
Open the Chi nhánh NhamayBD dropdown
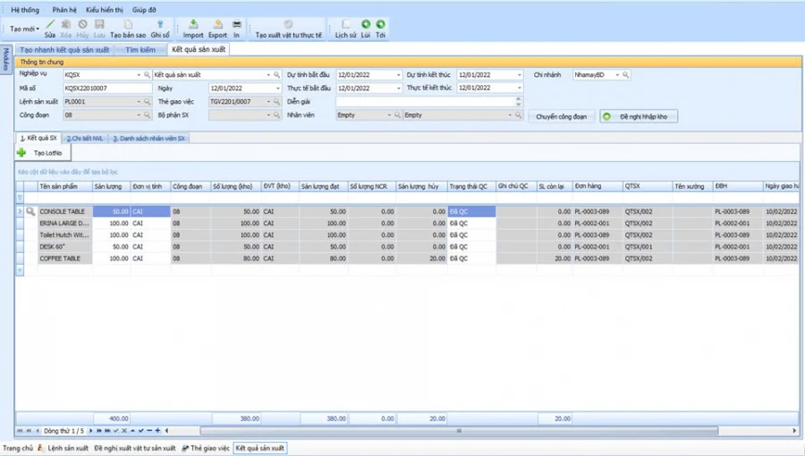coord(617,75)
